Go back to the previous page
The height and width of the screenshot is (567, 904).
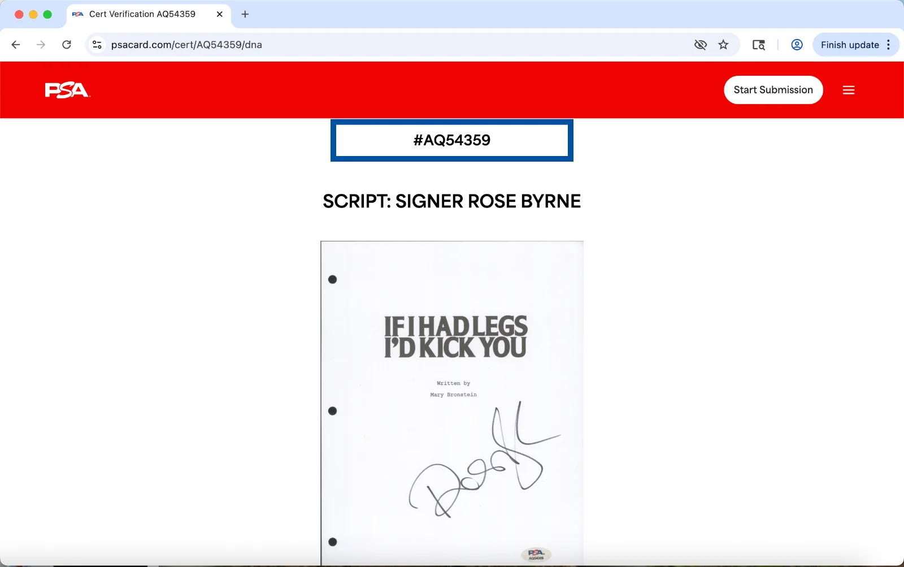tap(16, 45)
